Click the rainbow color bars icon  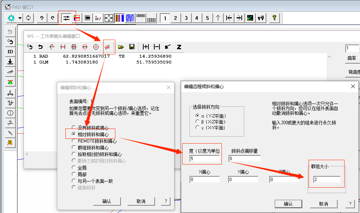click(119, 17)
